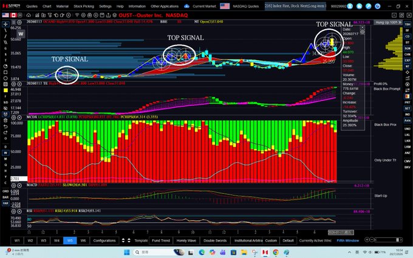Apply the Double Swords template
Viewport: 413px width, 258px height.
[x=215, y=240]
